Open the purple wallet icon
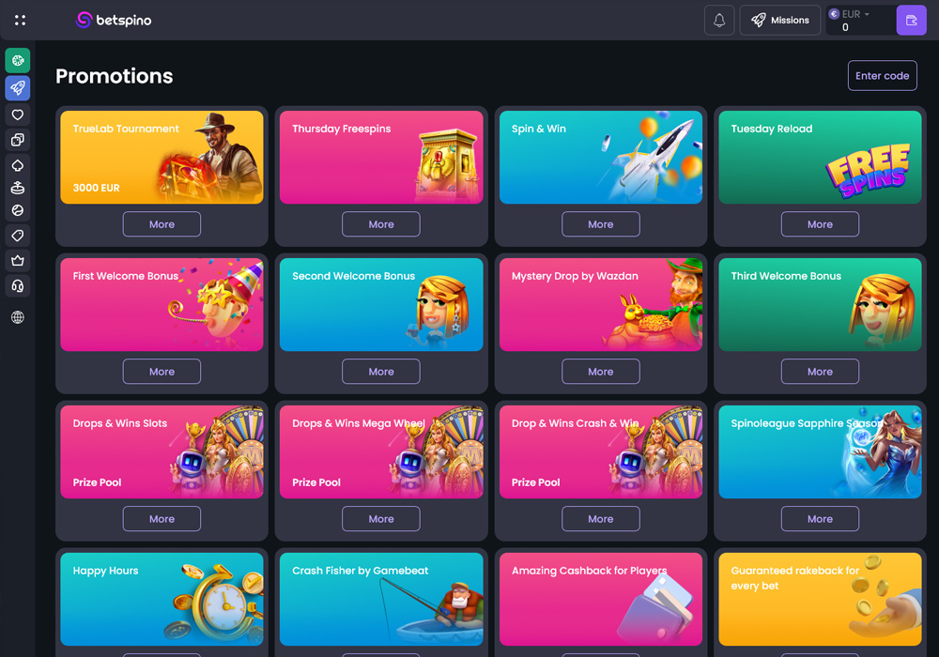This screenshot has height=657, width=939. (911, 21)
